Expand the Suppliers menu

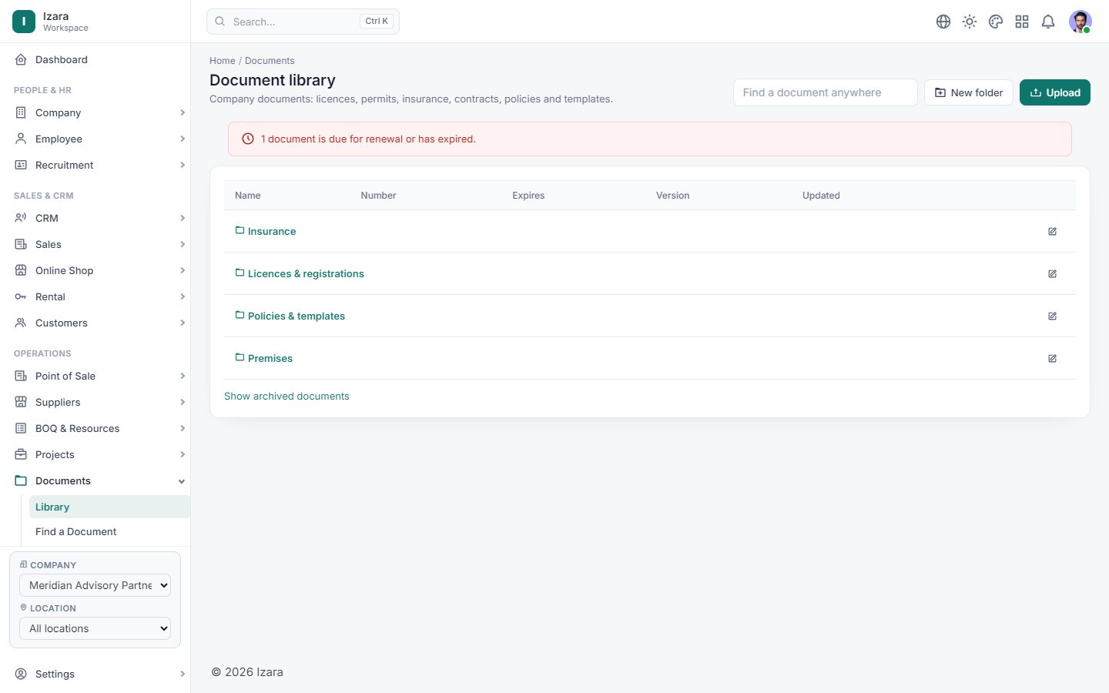click(x=100, y=402)
